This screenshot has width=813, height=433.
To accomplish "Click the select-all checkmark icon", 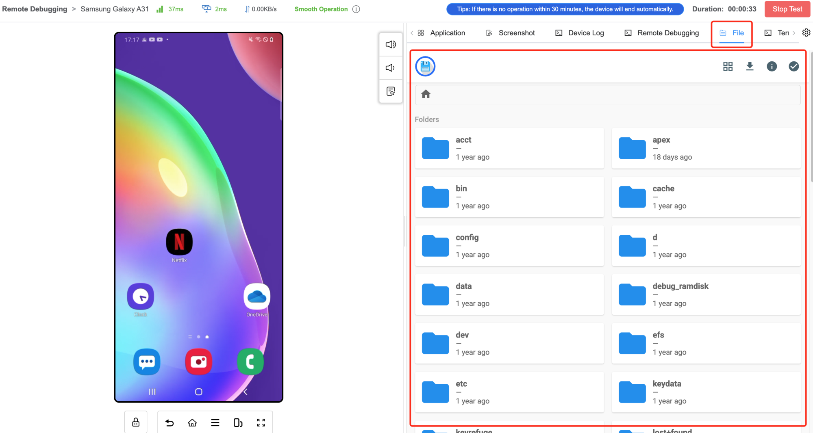I will coord(793,66).
